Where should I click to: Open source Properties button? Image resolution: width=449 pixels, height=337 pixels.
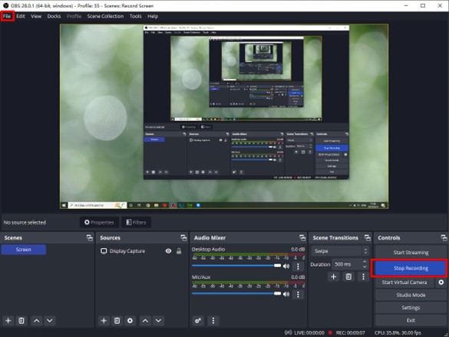99,222
